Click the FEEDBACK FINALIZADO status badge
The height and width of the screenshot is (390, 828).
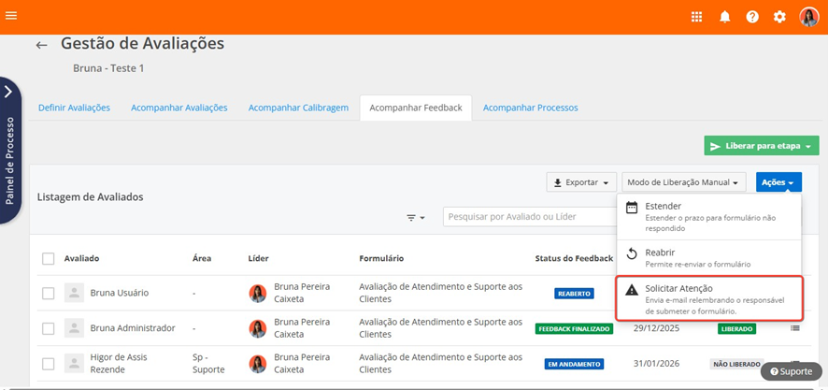click(x=574, y=328)
